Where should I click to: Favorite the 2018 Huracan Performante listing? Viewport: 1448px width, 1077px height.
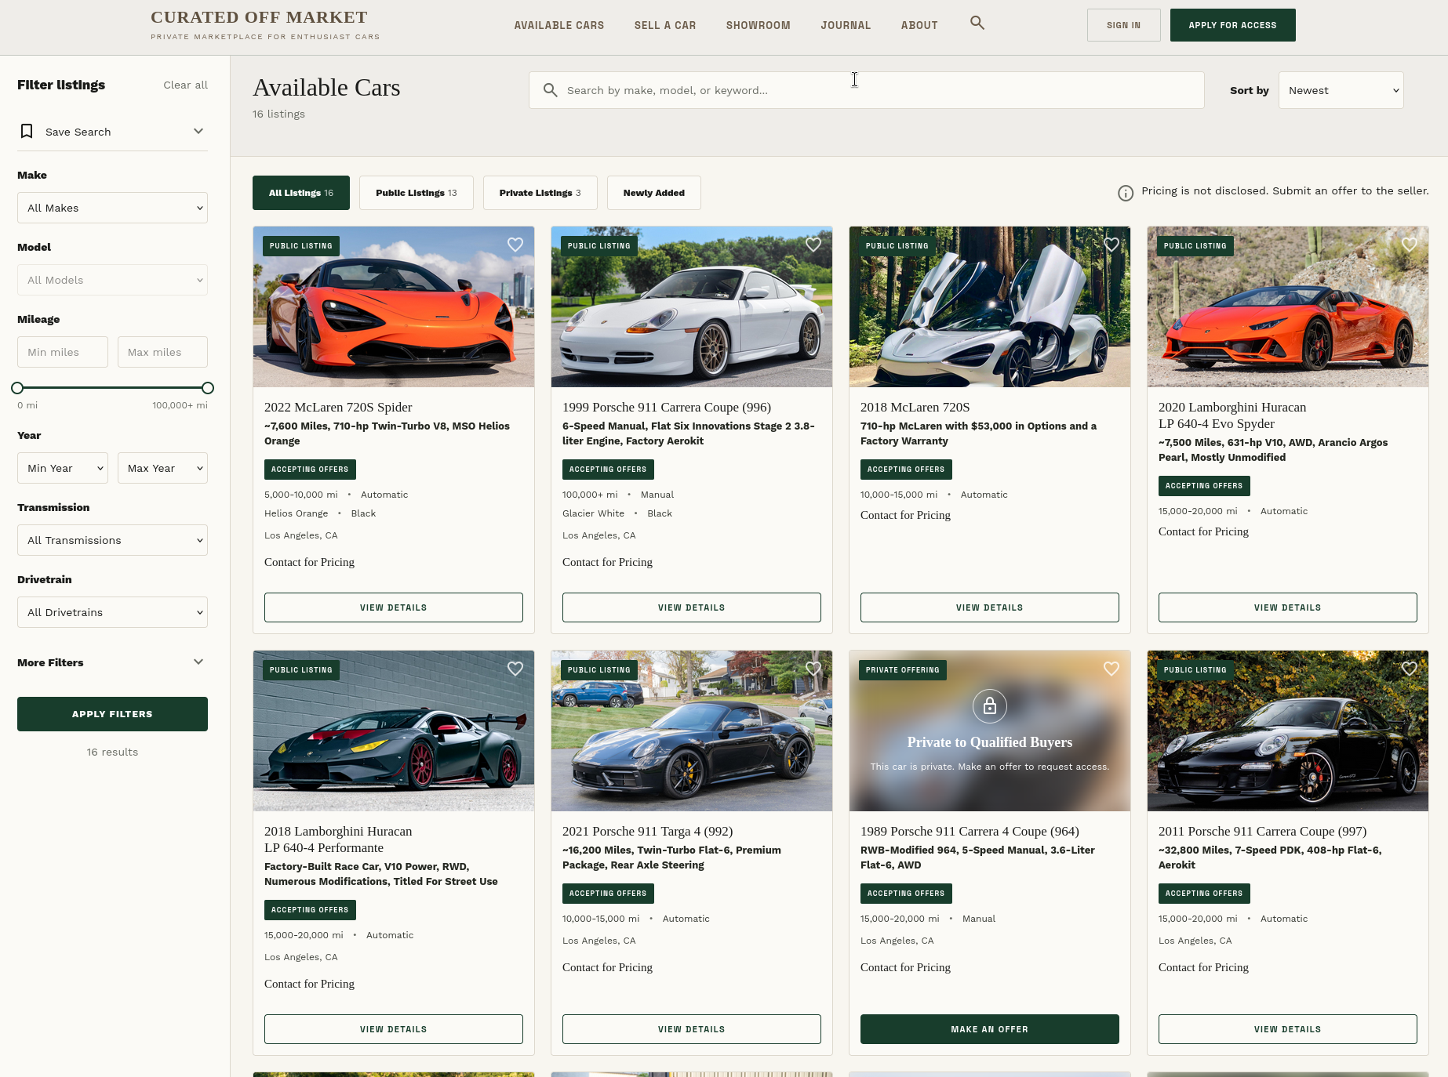point(515,669)
